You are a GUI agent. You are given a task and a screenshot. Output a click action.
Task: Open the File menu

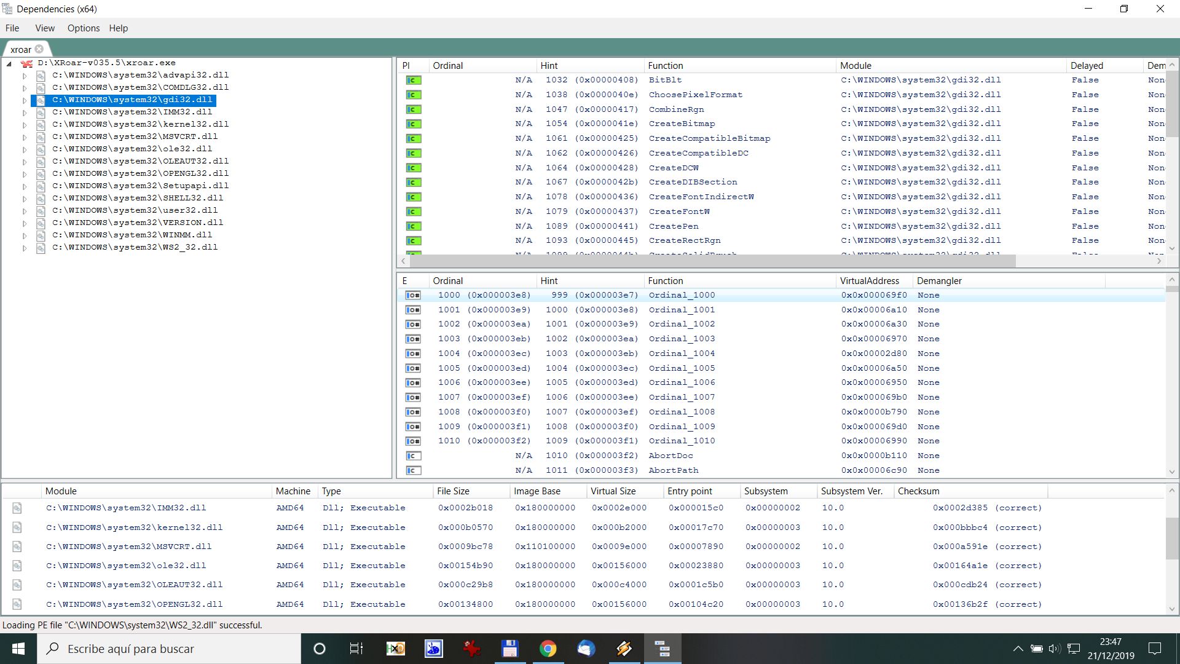point(12,28)
